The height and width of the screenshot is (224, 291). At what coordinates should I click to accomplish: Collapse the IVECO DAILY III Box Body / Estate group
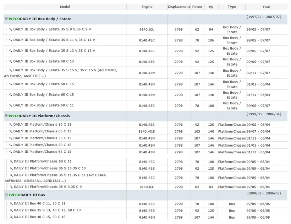pos(6,18)
